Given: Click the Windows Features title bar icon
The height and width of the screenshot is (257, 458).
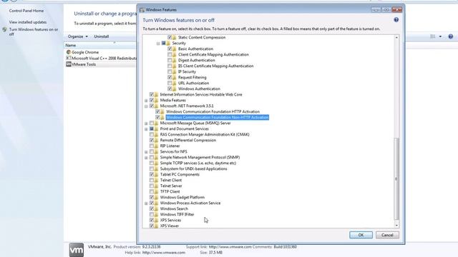Looking at the screenshot, I should pyautogui.click(x=142, y=9).
